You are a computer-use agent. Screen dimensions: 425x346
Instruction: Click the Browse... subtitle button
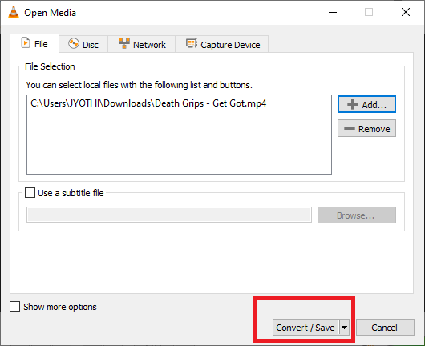pyautogui.click(x=357, y=215)
